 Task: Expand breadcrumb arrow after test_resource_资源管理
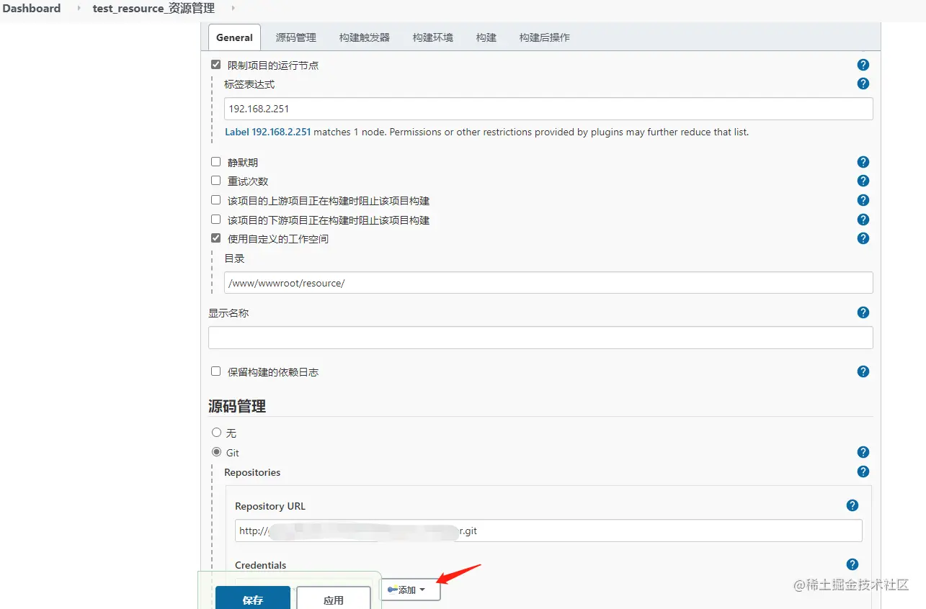(233, 8)
